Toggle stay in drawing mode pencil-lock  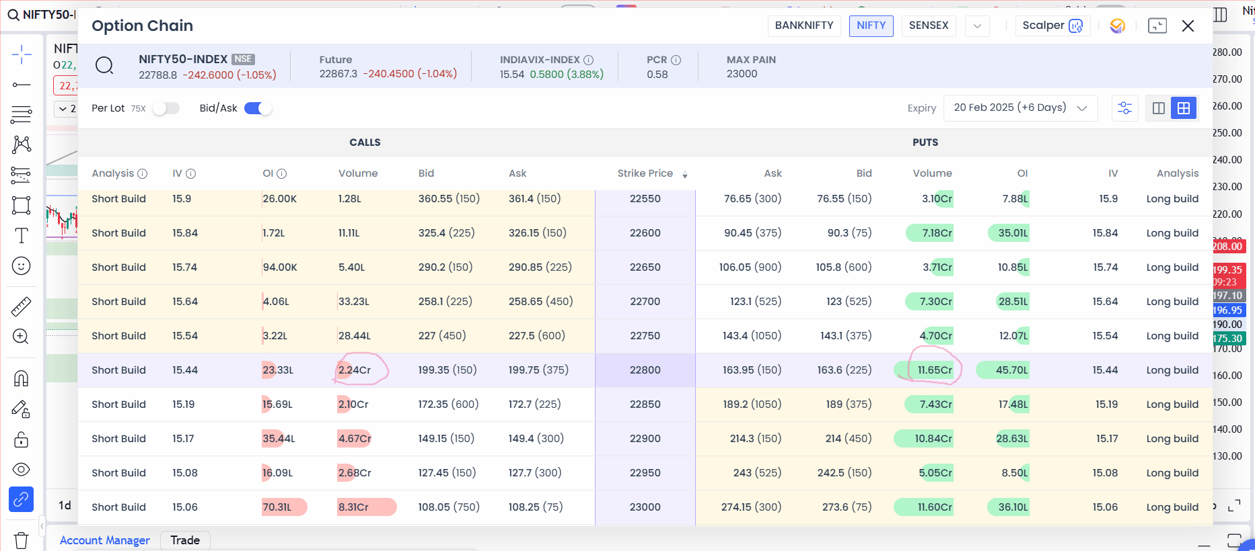click(x=22, y=409)
